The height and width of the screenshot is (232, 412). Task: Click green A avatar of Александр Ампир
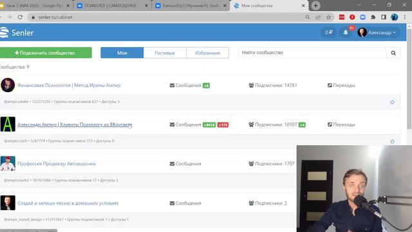point(8,124)
